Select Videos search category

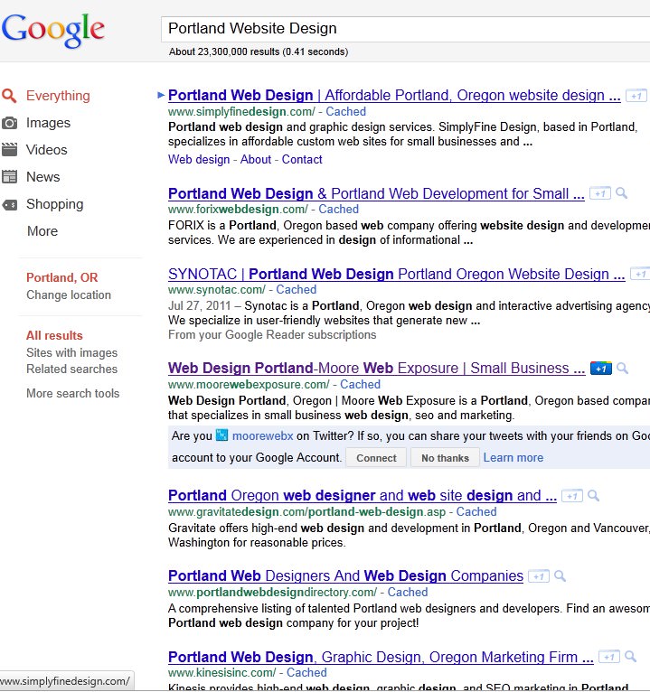[x=46, y=150]
